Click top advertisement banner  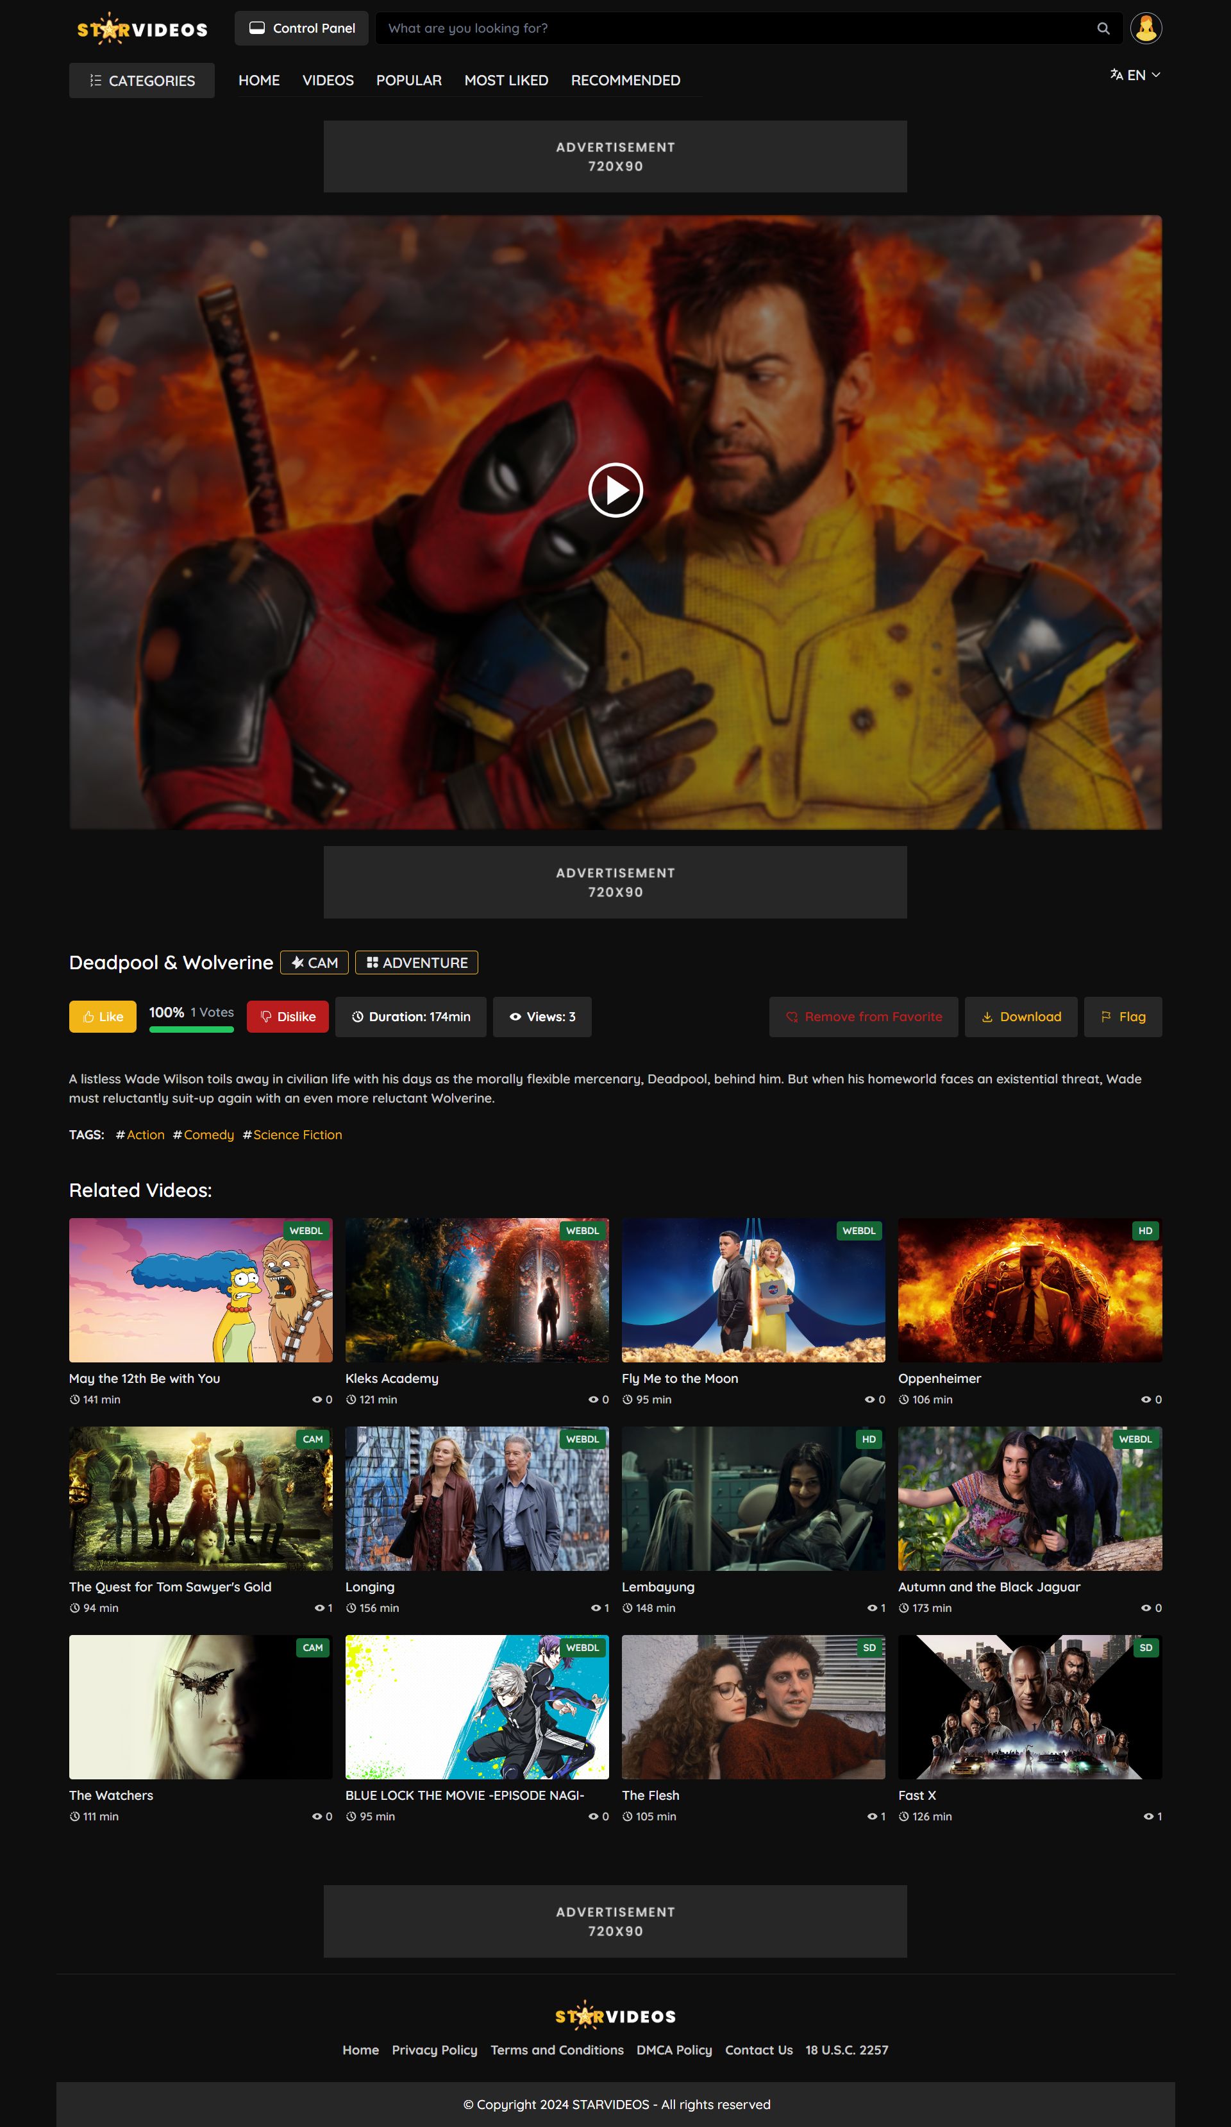(615, 156)
